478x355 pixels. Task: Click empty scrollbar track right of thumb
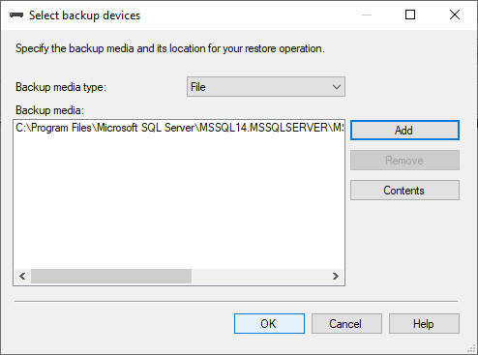pyautogui.click(x=259, y=277)
